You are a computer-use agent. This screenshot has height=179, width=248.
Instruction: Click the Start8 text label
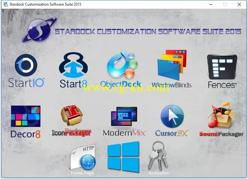coord(74,84)
